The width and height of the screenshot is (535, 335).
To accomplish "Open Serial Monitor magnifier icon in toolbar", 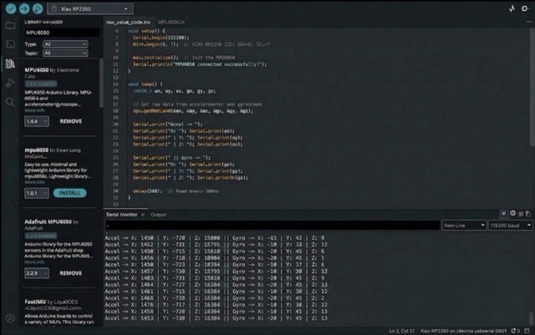I will point(525,8).
